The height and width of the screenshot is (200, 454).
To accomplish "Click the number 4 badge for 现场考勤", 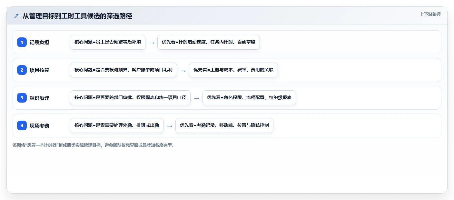I will [22, 125].
